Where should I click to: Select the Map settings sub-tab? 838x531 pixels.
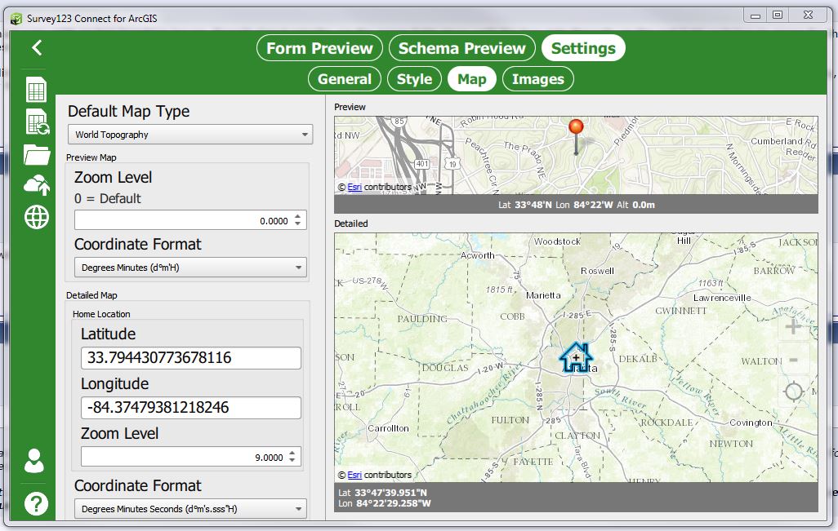472,79
